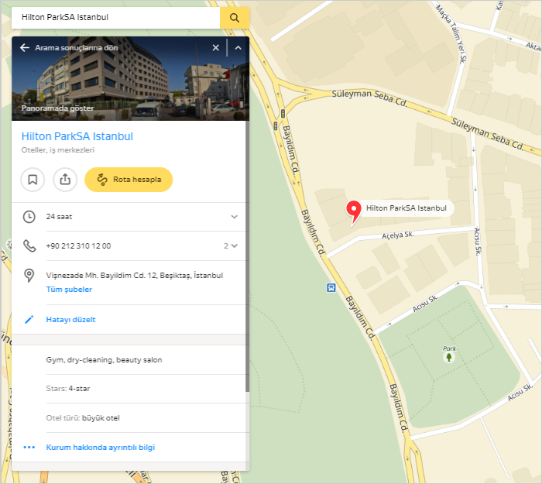Click the bus stop icon on Bayıldım Cd.
The height and width of the screenshot is (484, 542).
coord(331,287)
